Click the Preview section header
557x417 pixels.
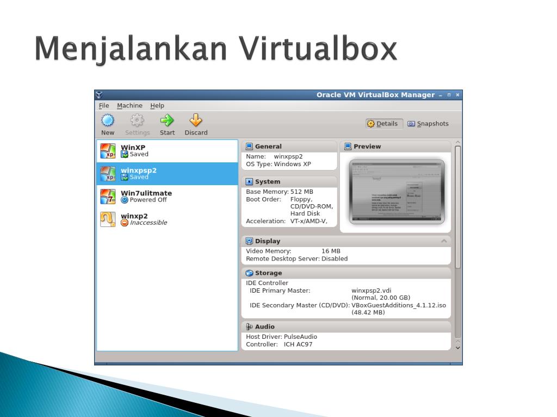(x=395, y=147)
